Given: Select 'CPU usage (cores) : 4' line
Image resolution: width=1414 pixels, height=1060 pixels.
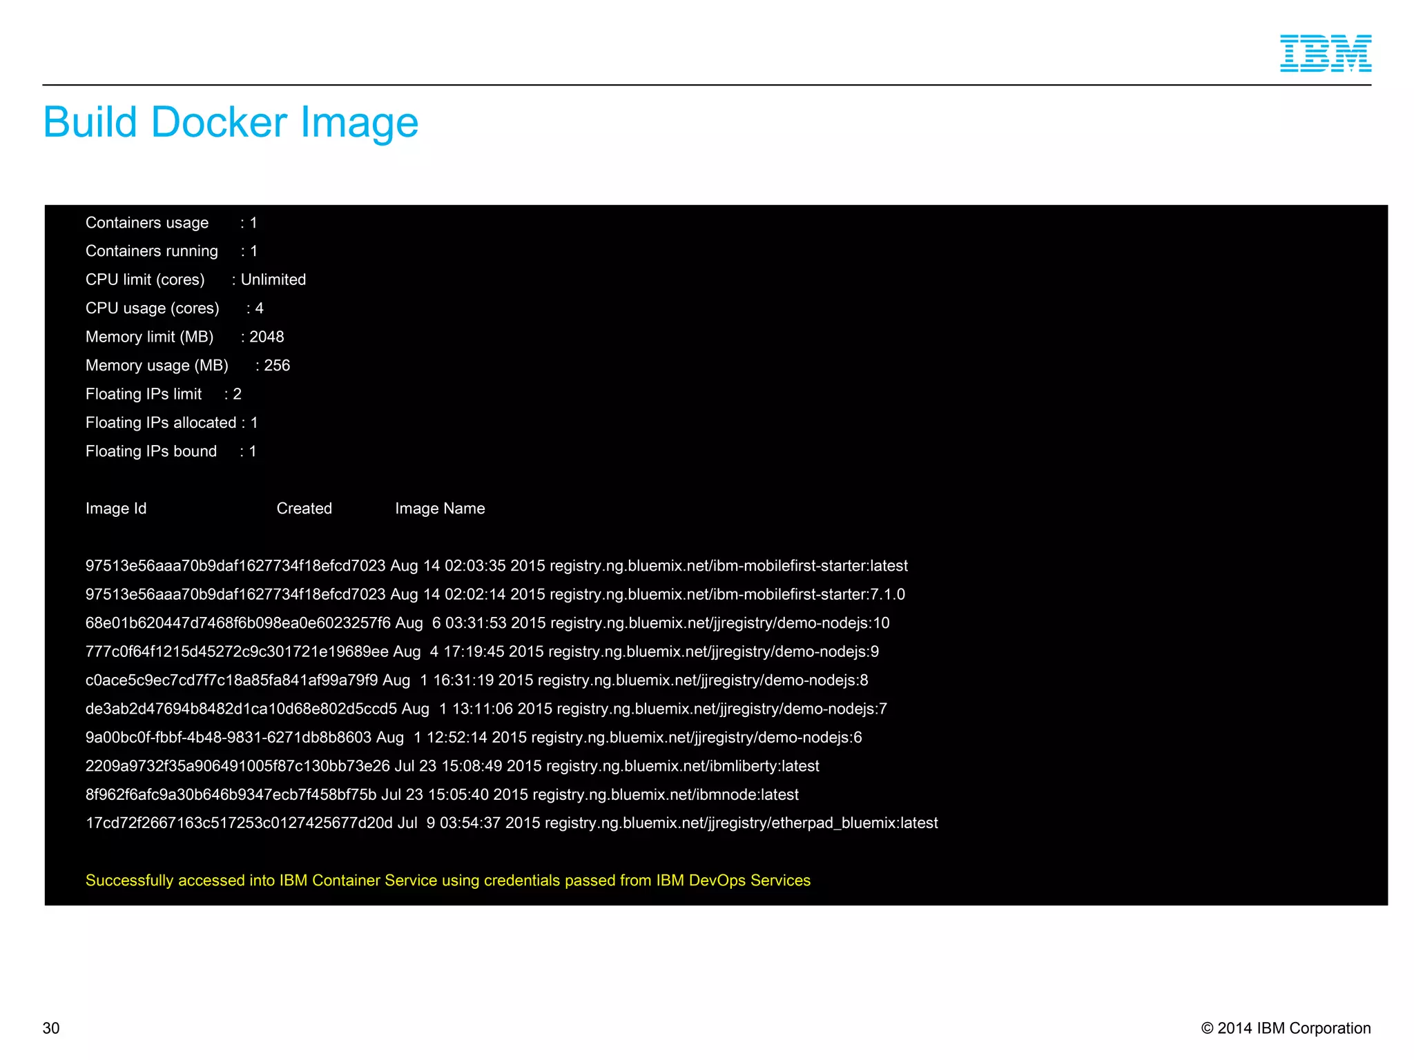Looking at the screenshot, I should coord(175,308).
